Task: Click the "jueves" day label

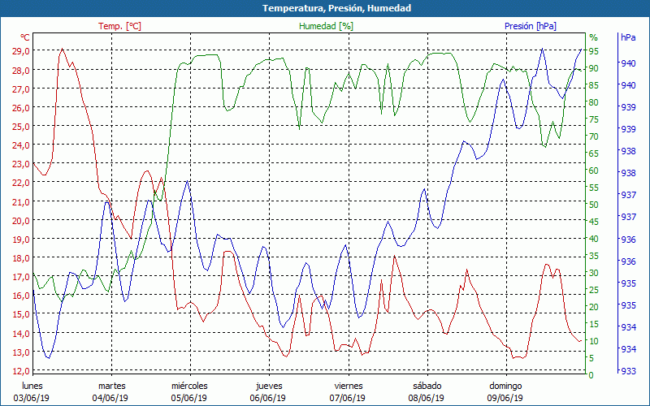Action: point(269,386)
